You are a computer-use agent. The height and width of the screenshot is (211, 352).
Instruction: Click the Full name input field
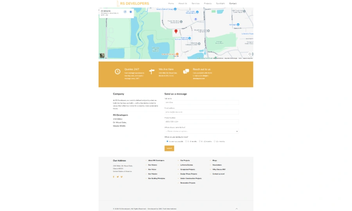201,102
